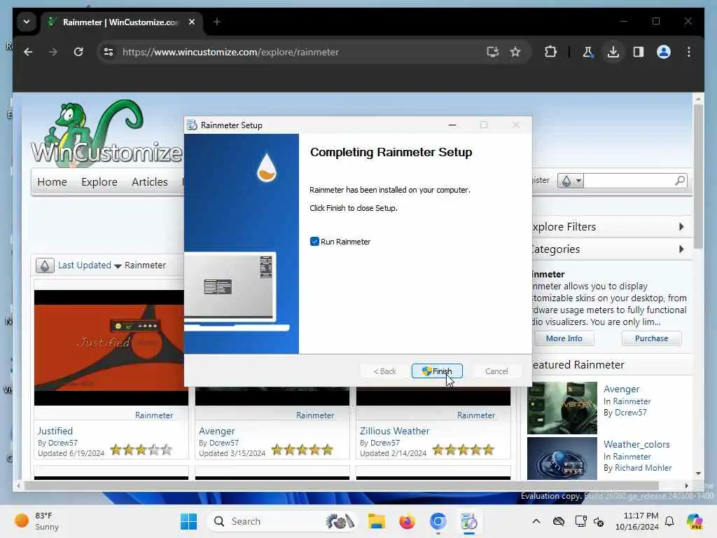This screenshot has width=717, height=538.
Task: Open Firefox from the taskbar
Action: click(407, 521)
